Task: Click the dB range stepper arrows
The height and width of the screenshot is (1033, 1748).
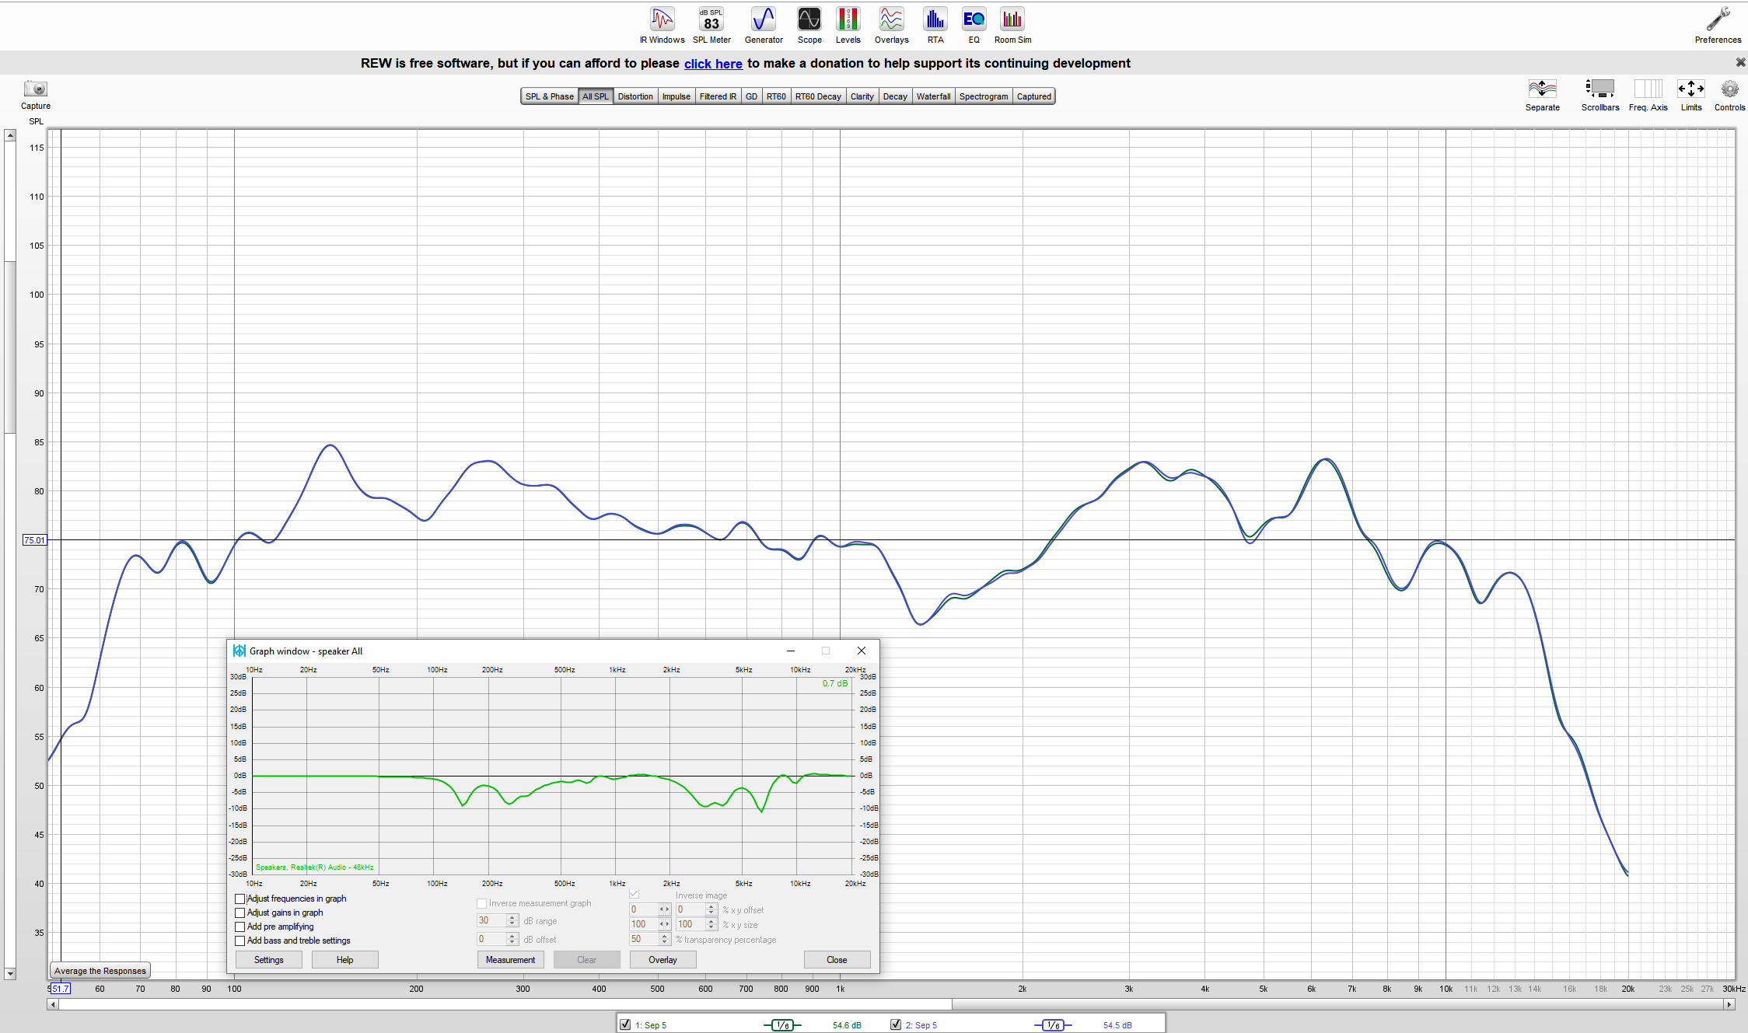Action: (512, 920)
